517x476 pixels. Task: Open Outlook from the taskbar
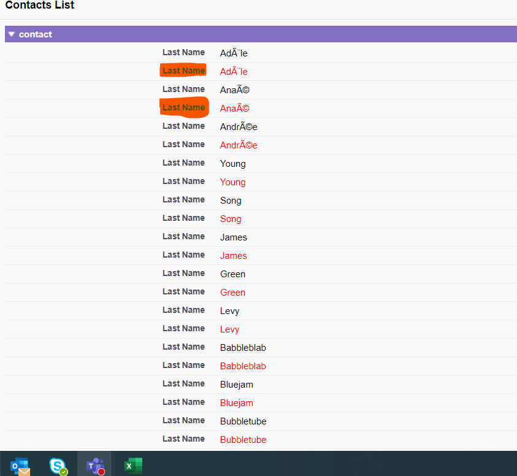tap(20, 465)
